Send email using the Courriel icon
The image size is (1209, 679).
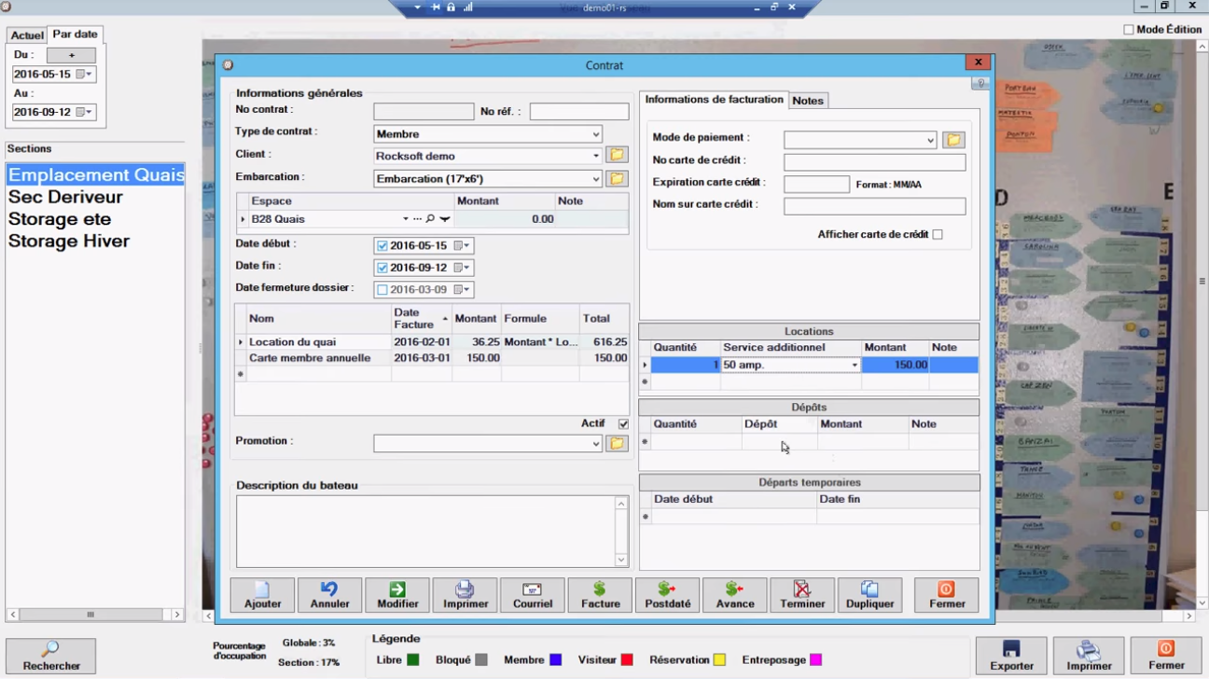coord(532,595)
